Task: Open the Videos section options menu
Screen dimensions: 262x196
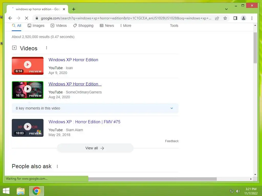Action: click(47, 48)
